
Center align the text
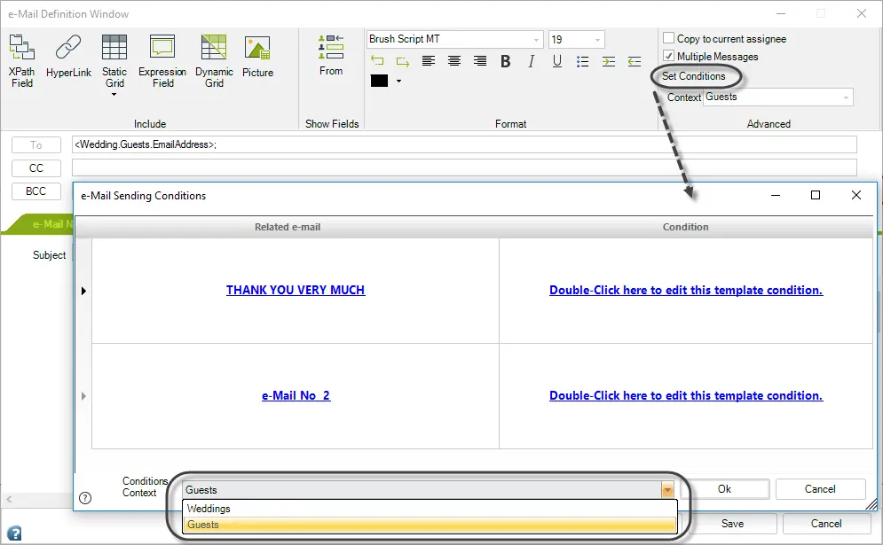(453, 61)
